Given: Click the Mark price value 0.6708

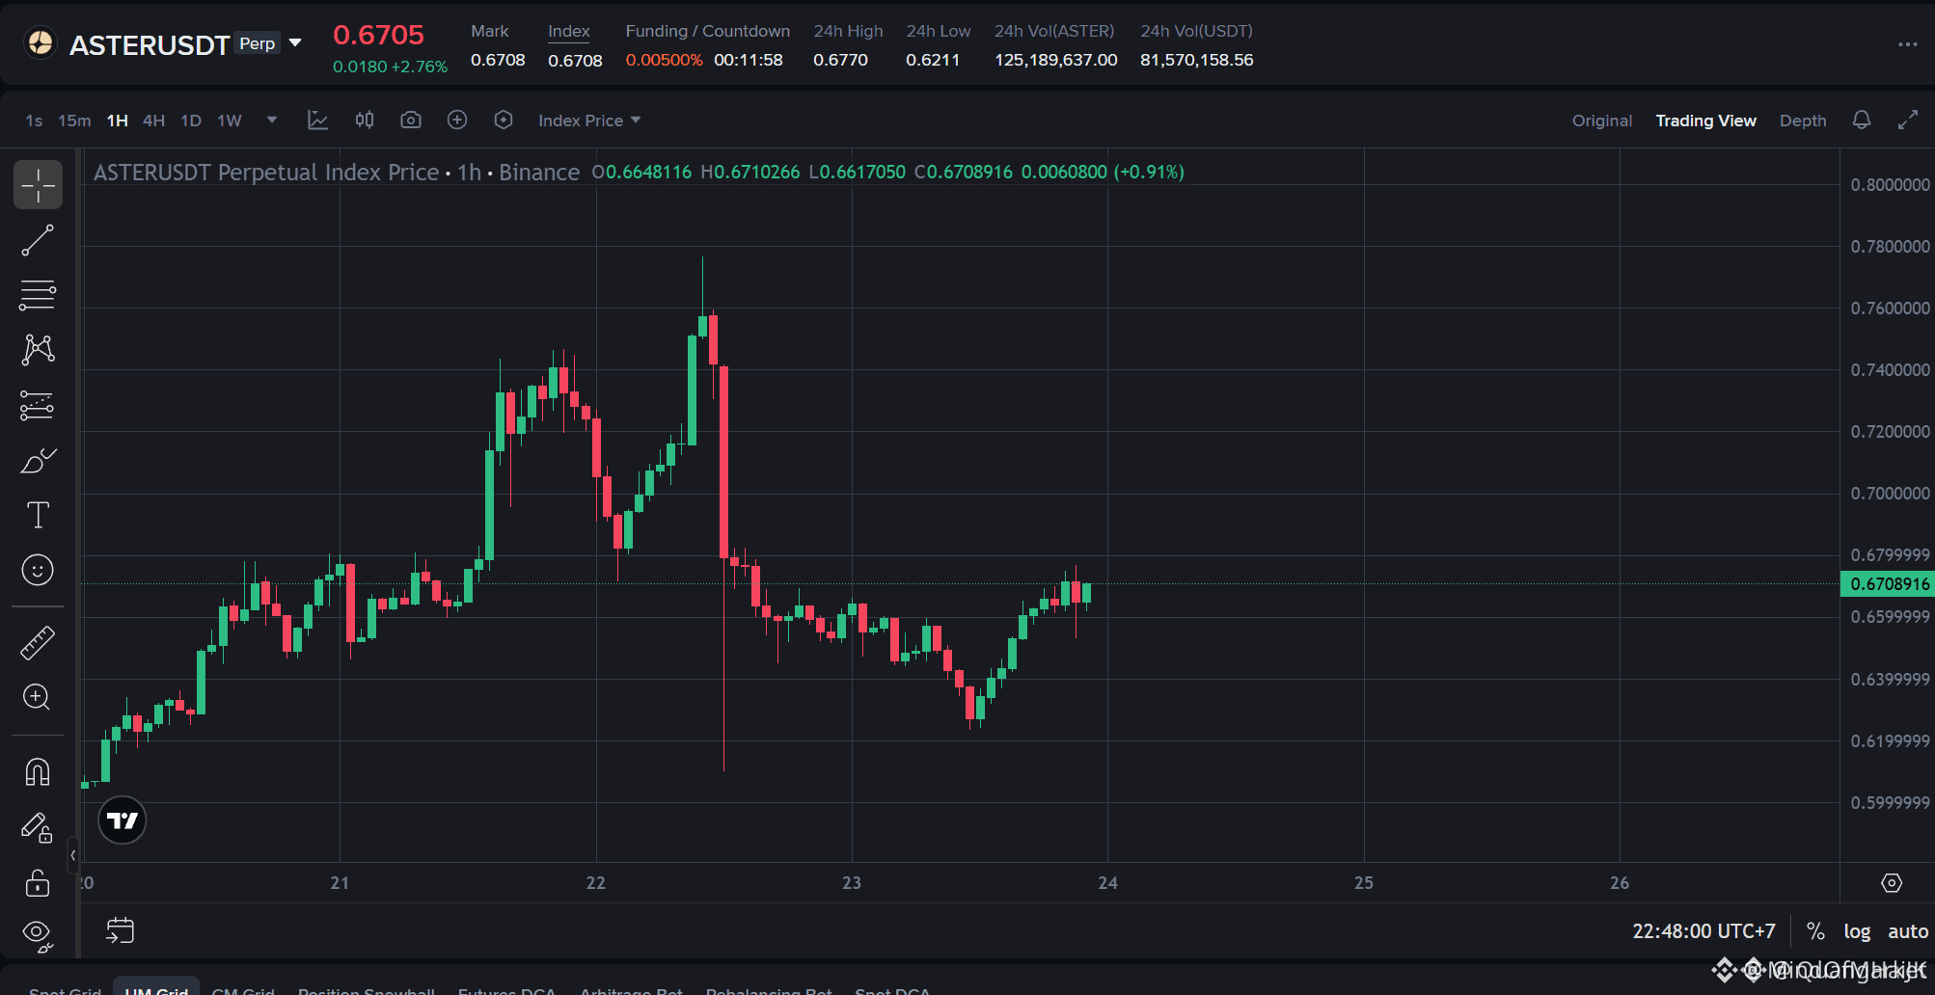Looking at the screenshot, I should (498, 60).
